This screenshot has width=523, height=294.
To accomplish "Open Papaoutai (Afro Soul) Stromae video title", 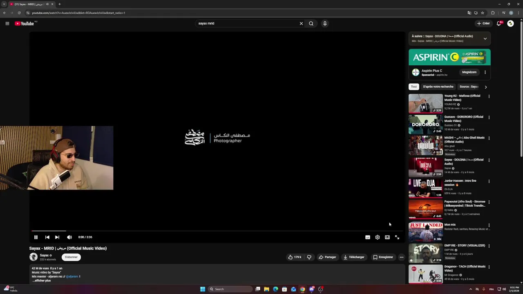I will click(x=465, y=203).
